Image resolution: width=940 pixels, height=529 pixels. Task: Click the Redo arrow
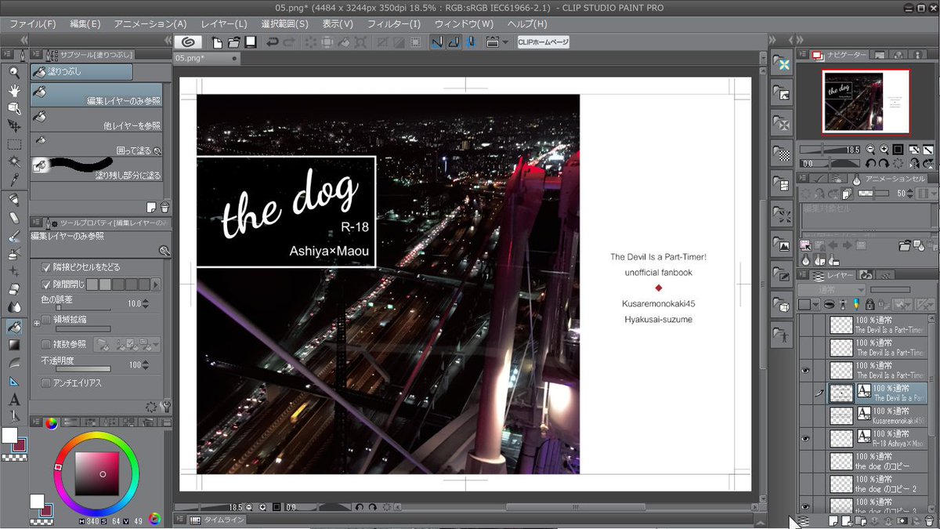[289, 42]
